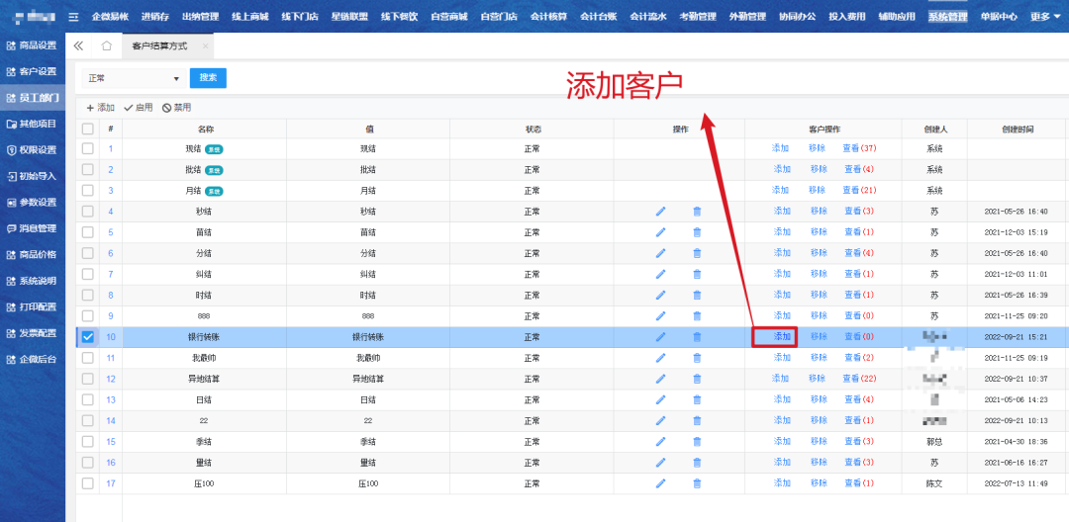This screenshot has width=1069, height=522.
Task: Open the 正常 status dropdown
Action: tap(134, 78)
